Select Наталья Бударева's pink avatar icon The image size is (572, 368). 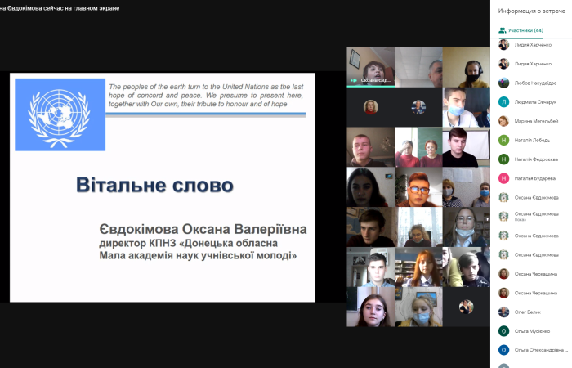(504, 177)
